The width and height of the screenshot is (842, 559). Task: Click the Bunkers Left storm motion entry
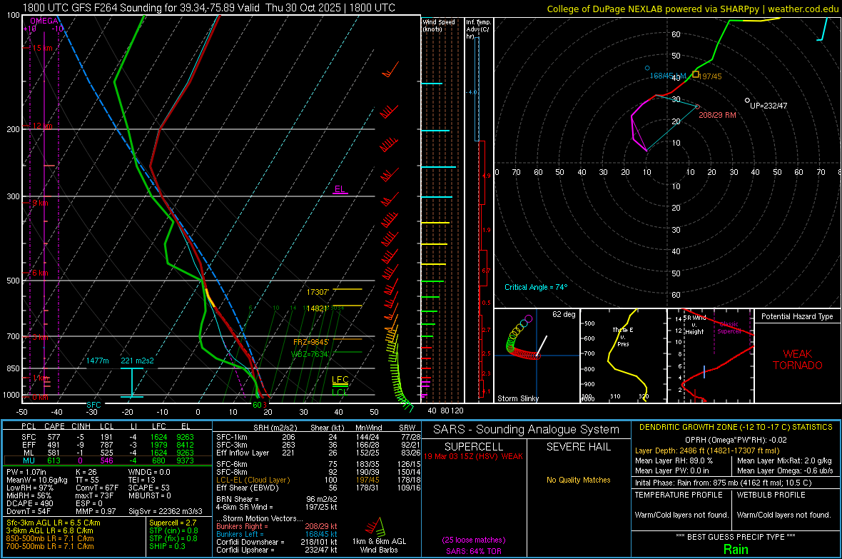tap(277, 534)
